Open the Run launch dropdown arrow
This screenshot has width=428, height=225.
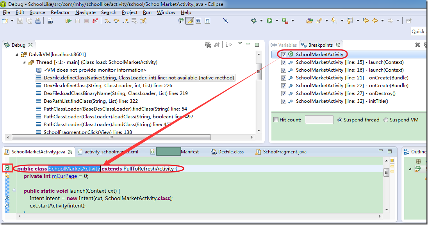point(277,21)
